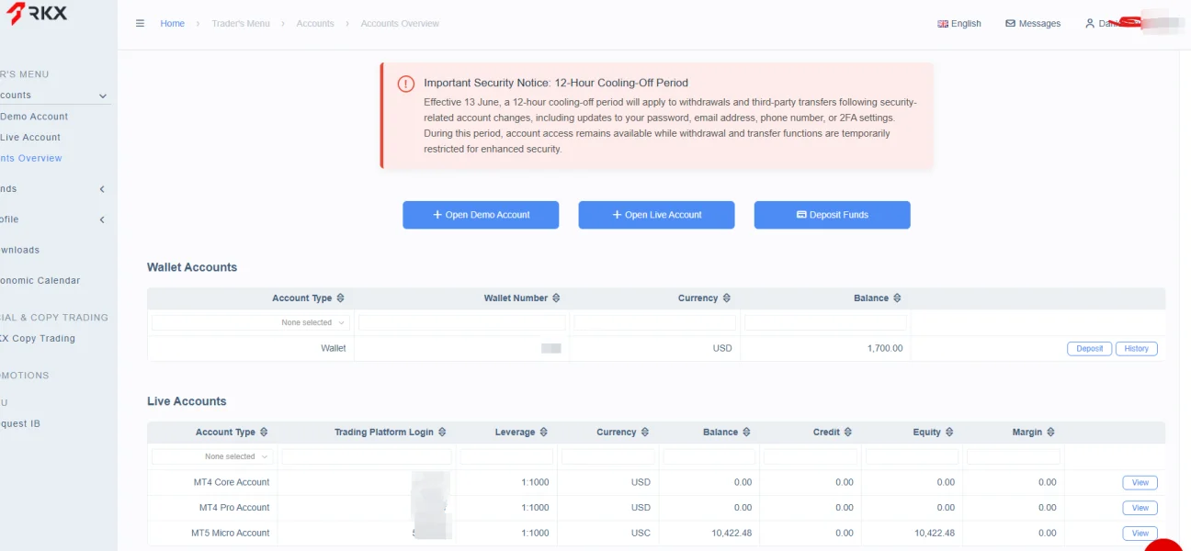1191x551 pixels.
Task: Click Wallet Number filter field
Action: [x=462, y=323]
